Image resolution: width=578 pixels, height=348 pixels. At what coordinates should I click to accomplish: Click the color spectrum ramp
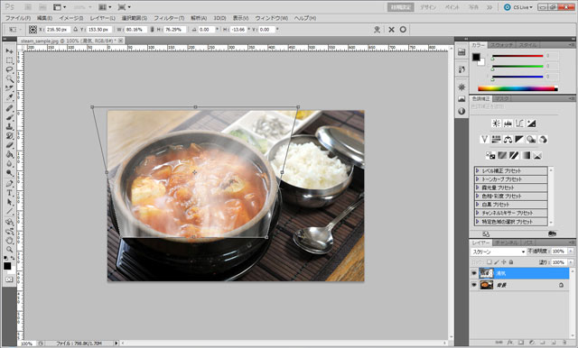coord(517,88)
